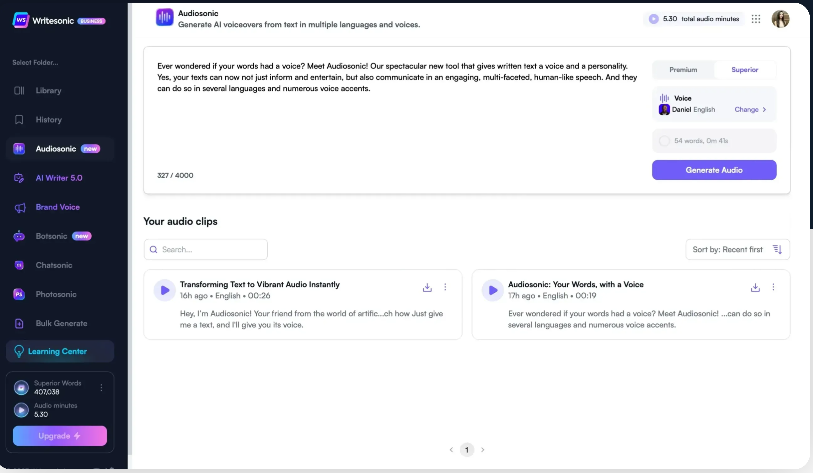Viewport: 813px width, 473px height.
Task: Select page 1 in pagination
Action: pyautogui.click(x=467, y=450)
